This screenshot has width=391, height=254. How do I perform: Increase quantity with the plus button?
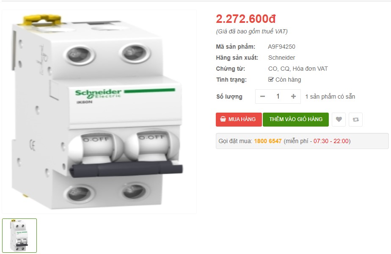point(294,97)
